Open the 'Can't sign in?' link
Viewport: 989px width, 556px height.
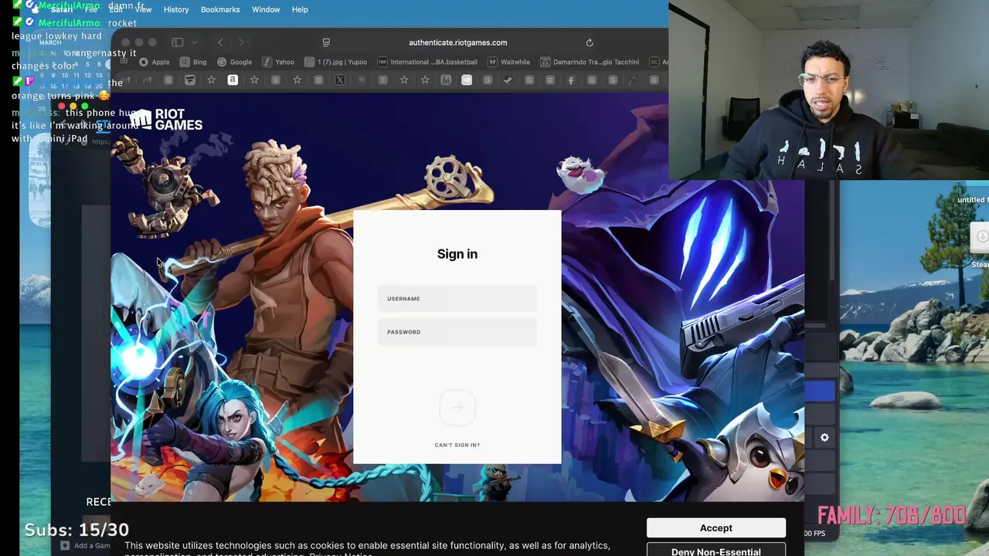click(x=457, y=445)
